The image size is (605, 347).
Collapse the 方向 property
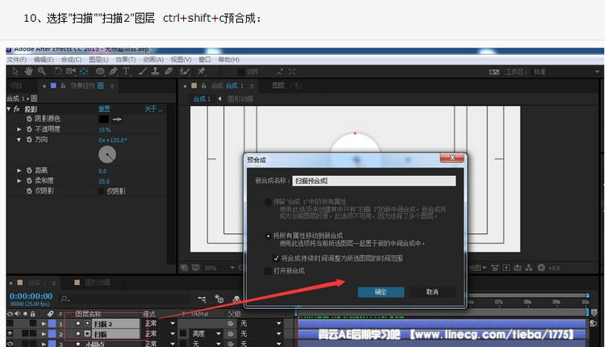pyautogui.click(x=19, y=140)
